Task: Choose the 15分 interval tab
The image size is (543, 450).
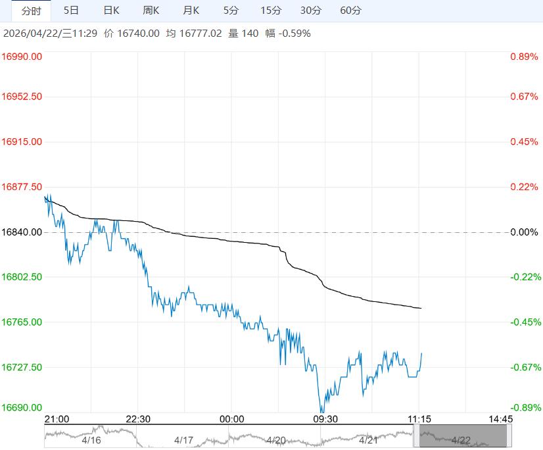Action: coord(270,11)
